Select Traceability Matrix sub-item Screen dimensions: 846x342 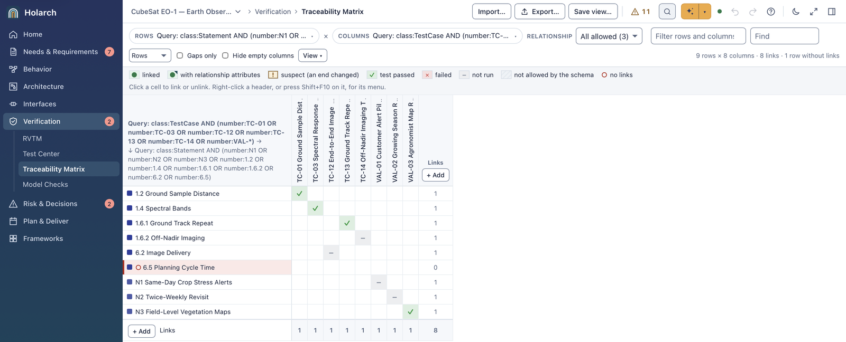pyautogui.click(x=69, y=169)
